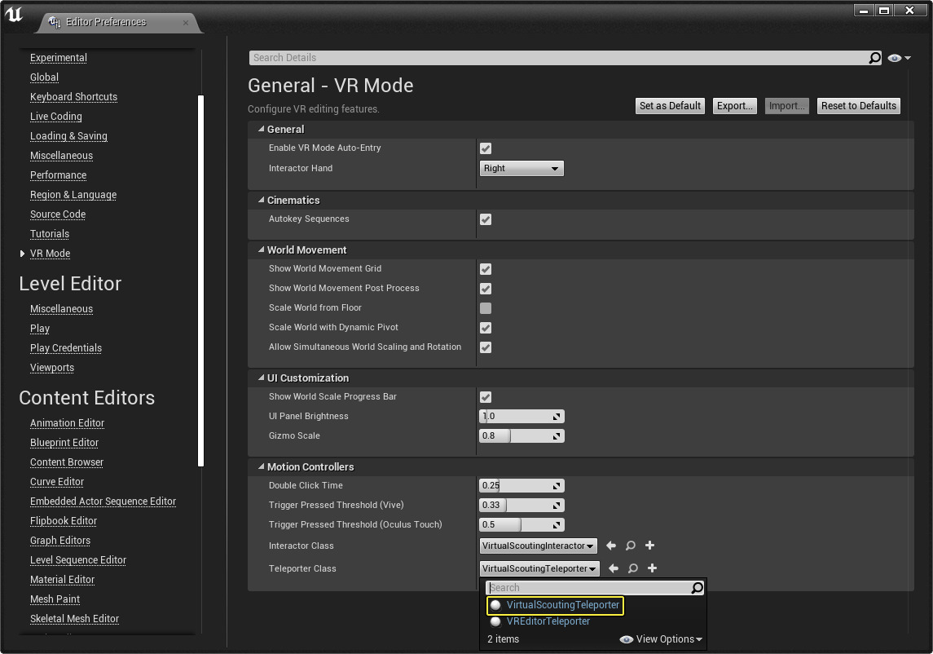Click Interactor Class use-selected arrow icon
The image size is (933, 654).
(x=610, y=546)
